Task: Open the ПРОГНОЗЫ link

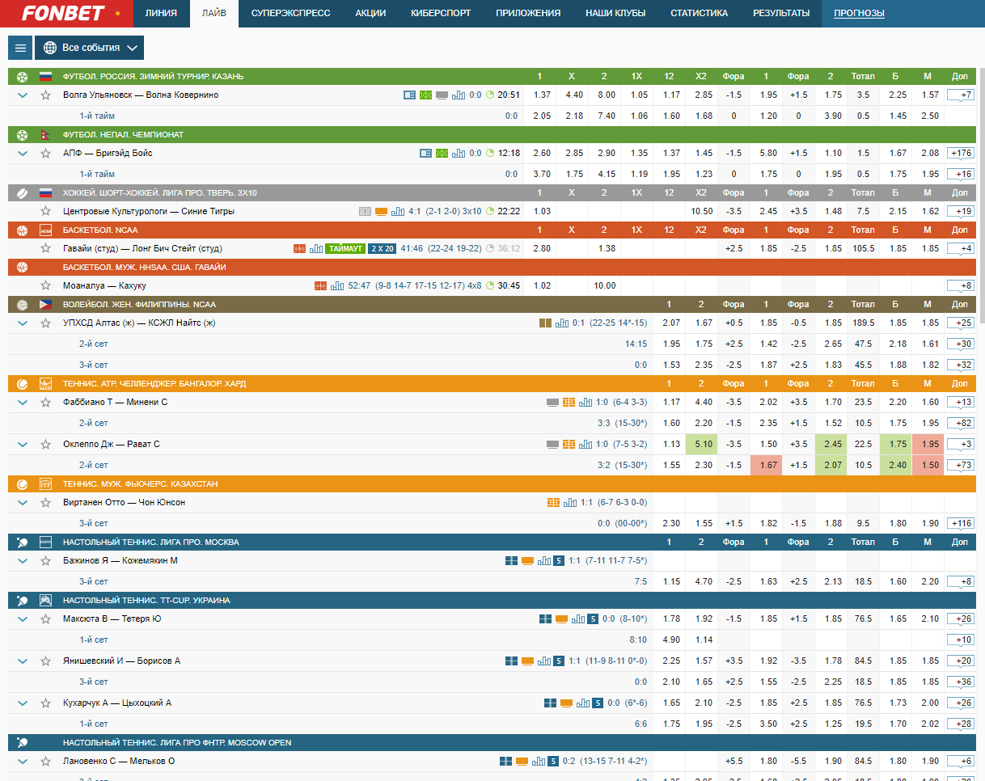Action: pyautogui.click(x=859, y=13)
